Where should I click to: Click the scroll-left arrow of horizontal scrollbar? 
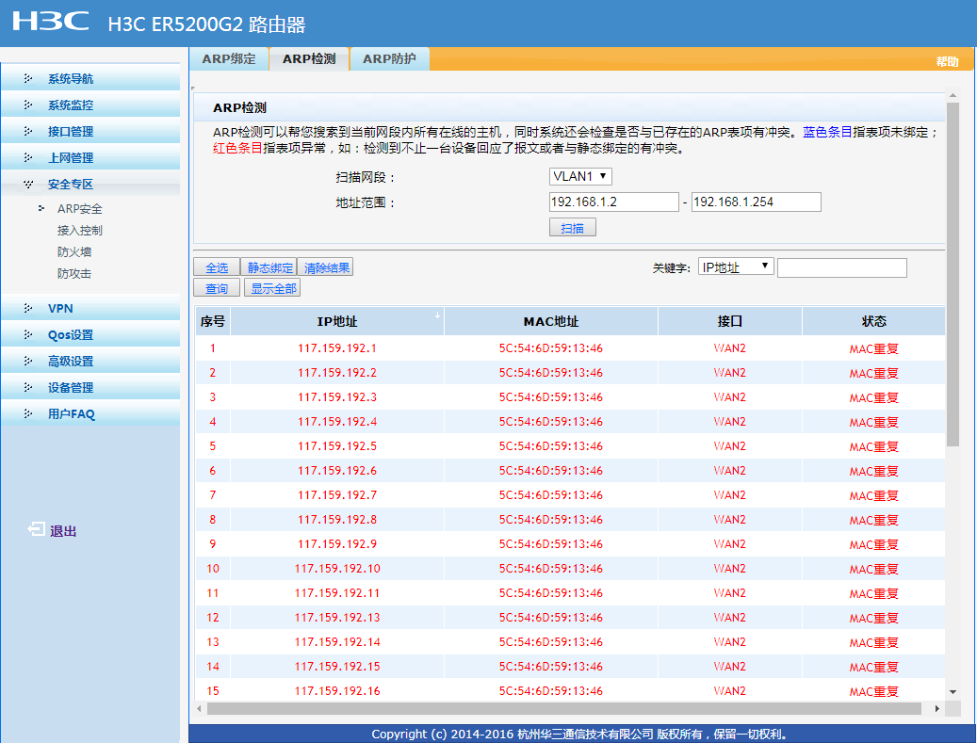199,708
